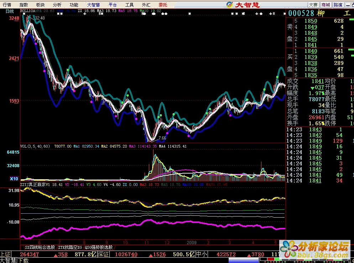Click the 下载 status bar button
The height and width of the screenshot is (263, 354).
pos(24,261)
